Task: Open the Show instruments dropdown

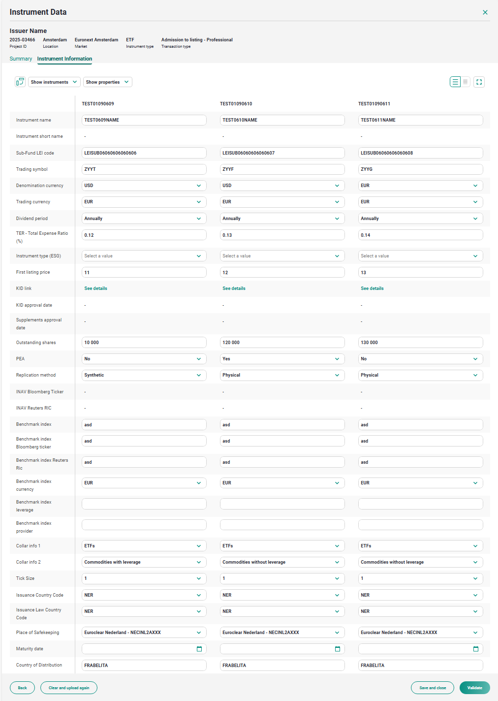Action: coord(54,82)
